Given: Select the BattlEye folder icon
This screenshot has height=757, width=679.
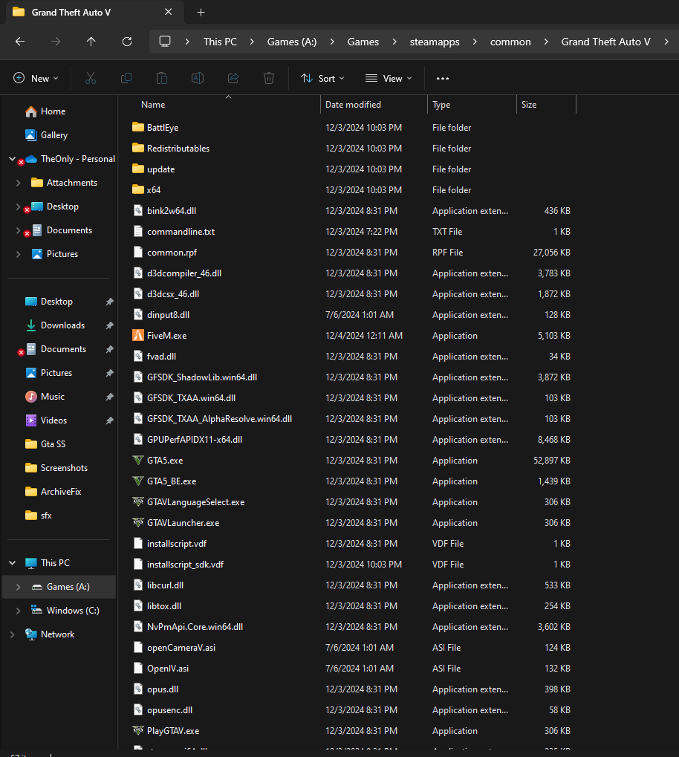Looking at the screenshot, I should click(138, 128).
